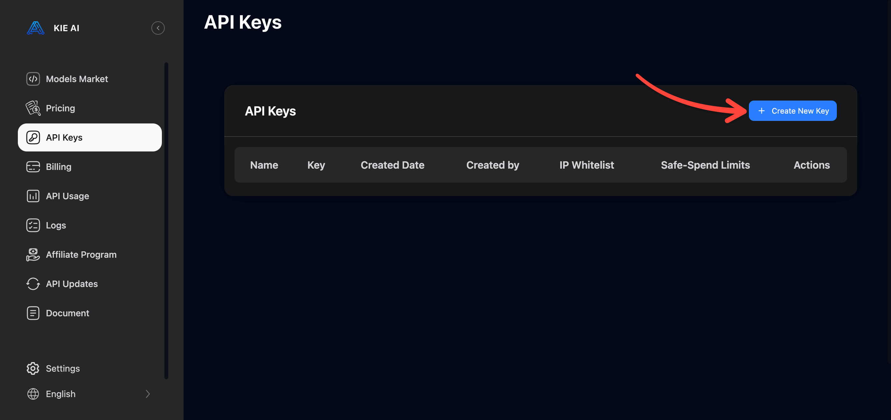Click the API Updates refresh icon
Screen dimensions: 891x420
click(33, 284)
